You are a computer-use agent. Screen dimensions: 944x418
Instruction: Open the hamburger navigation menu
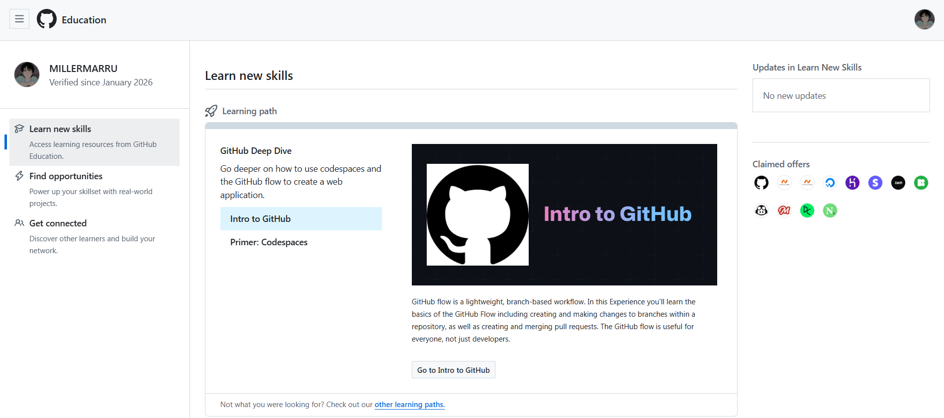[x=19, y=19]
